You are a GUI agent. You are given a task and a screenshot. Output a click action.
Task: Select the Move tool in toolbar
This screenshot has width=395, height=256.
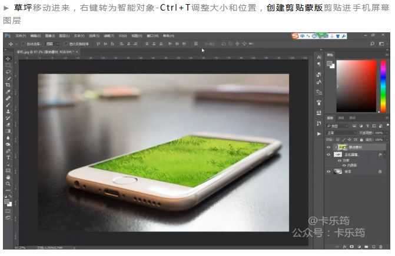pos(8,59)
